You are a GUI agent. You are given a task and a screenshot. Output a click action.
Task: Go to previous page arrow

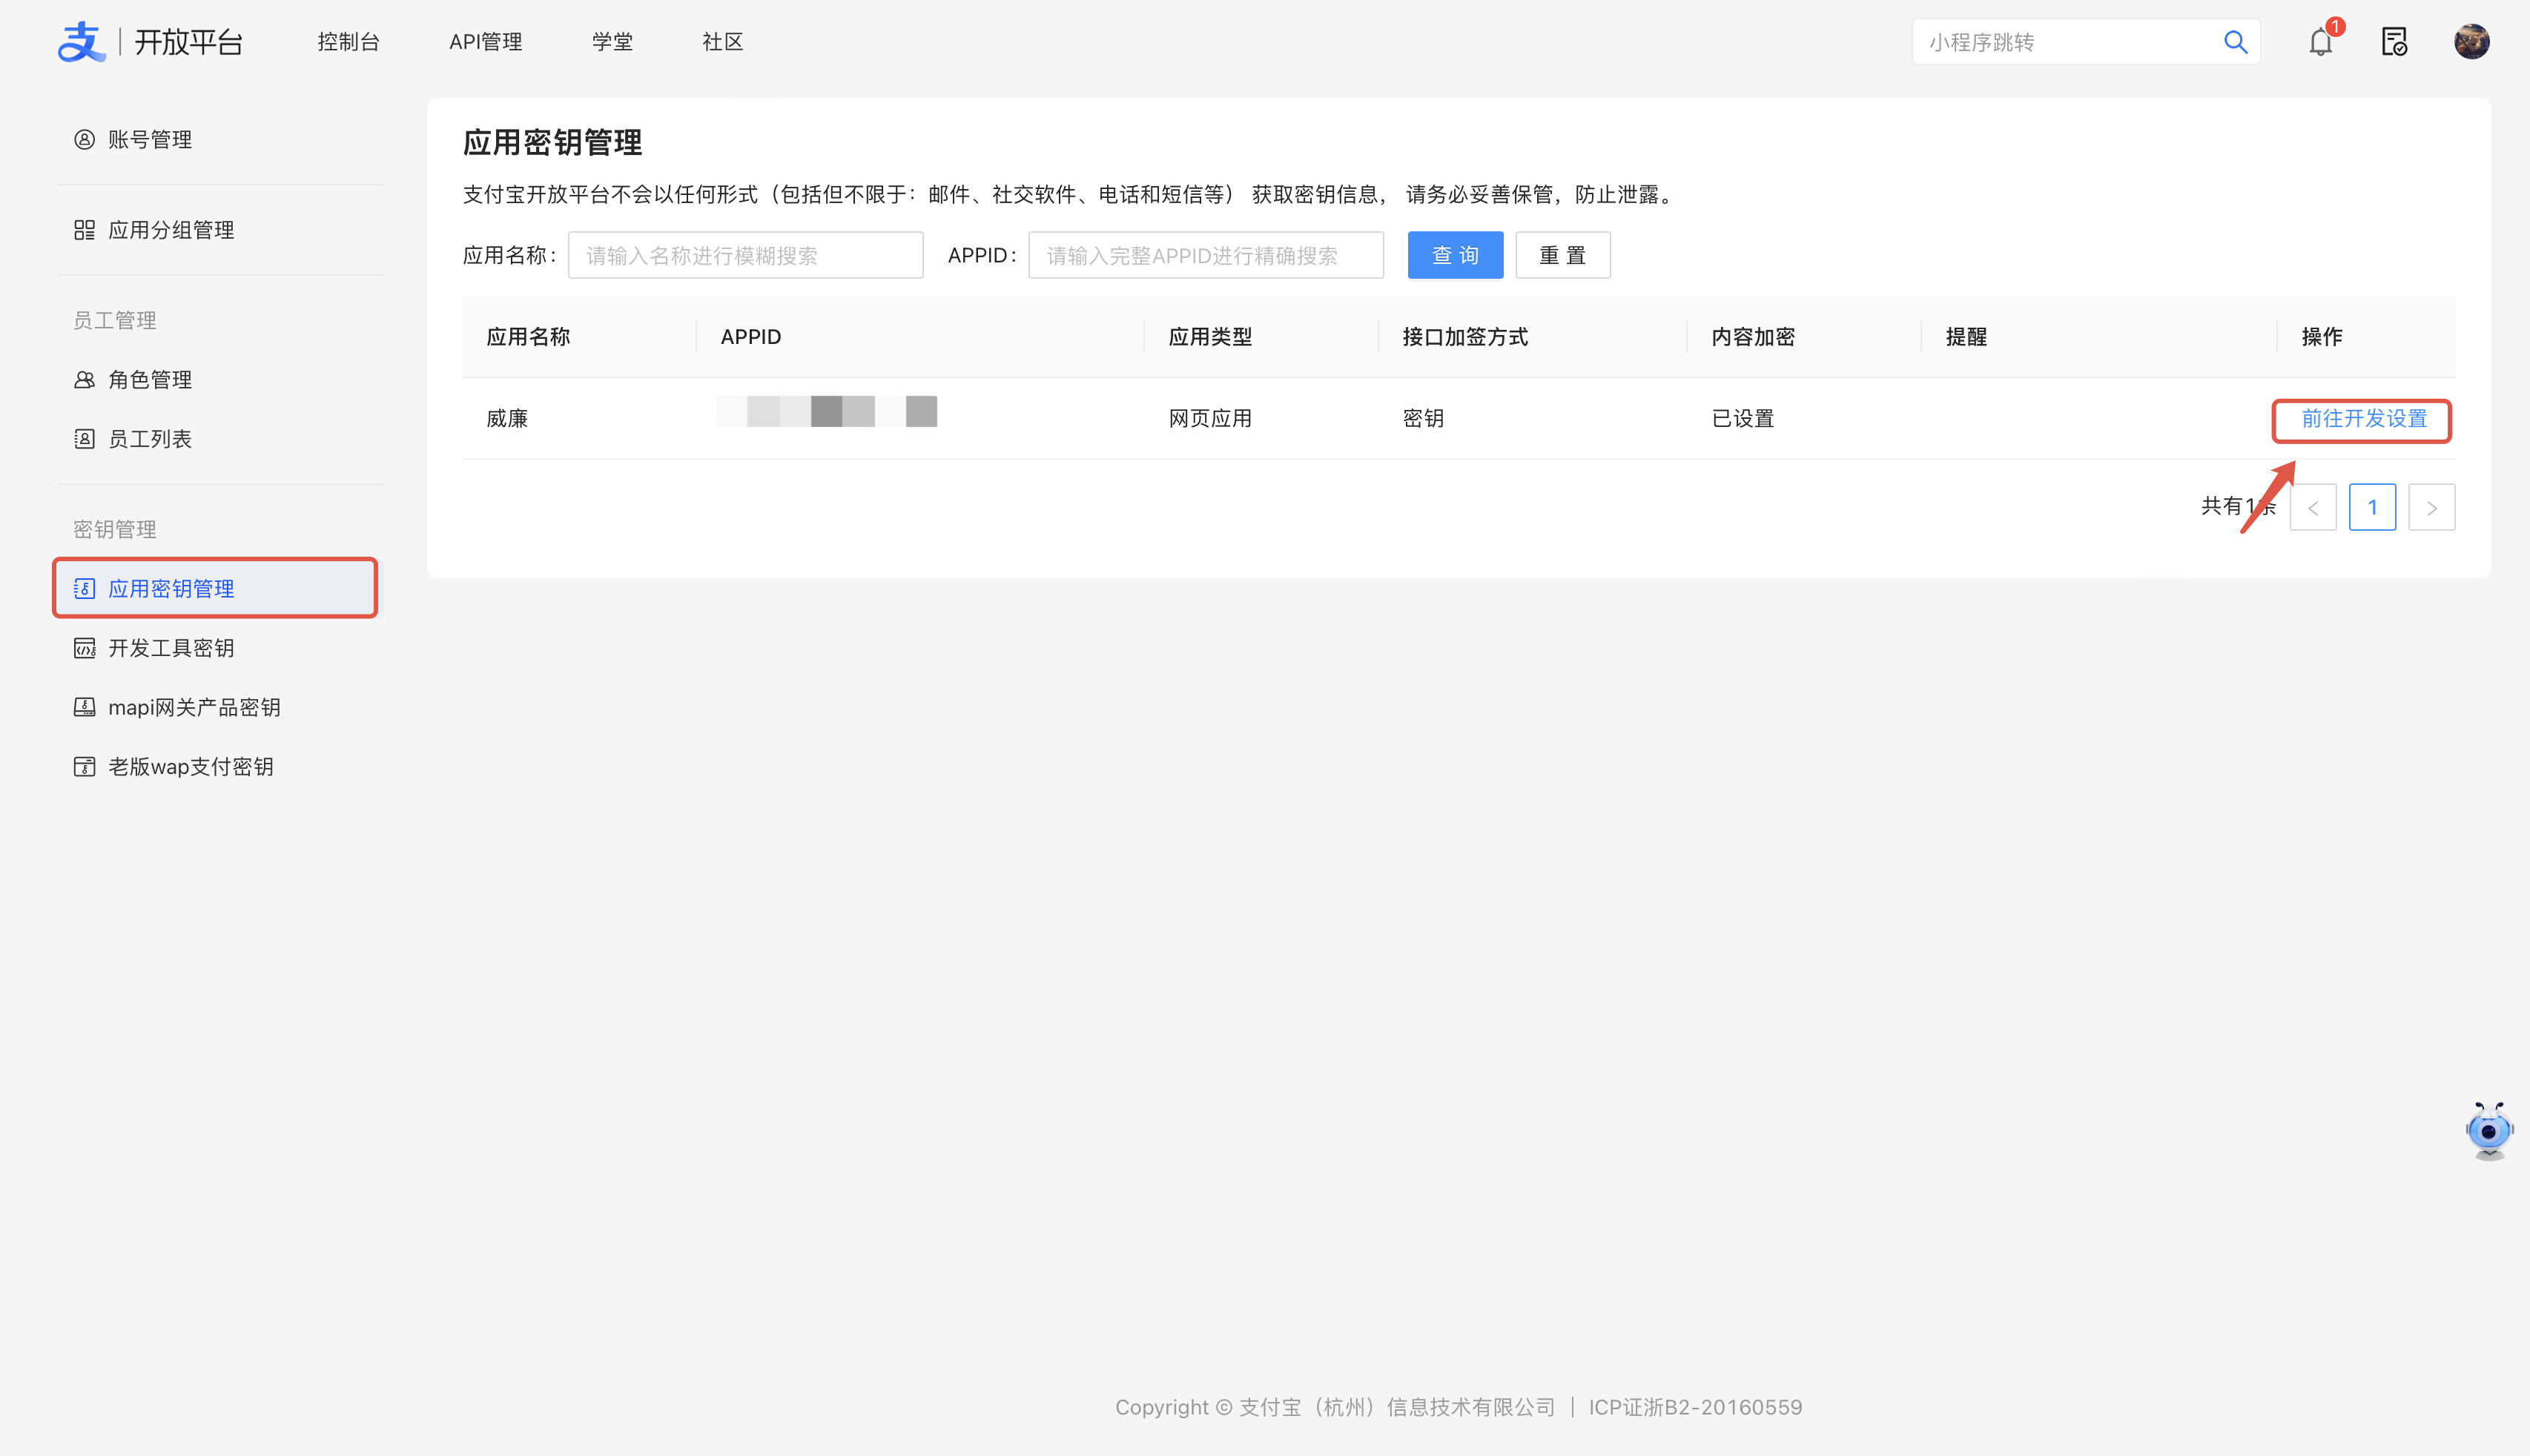[2313, 508]
